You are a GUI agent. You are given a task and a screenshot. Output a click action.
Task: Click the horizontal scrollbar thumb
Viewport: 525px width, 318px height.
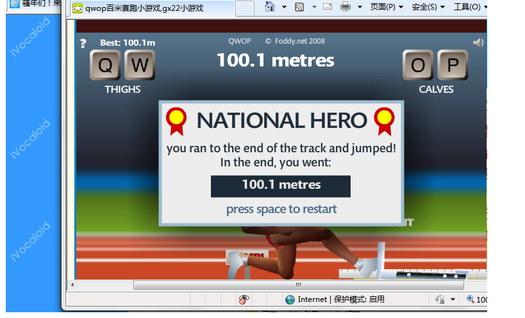tap(298, 285)
